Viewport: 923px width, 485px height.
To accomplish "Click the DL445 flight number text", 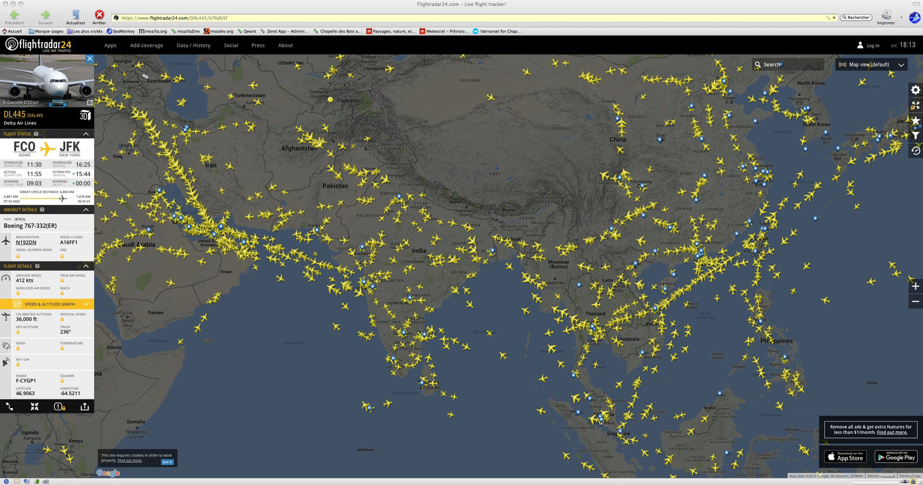I will pyautogui.click(x=15, y=114).
